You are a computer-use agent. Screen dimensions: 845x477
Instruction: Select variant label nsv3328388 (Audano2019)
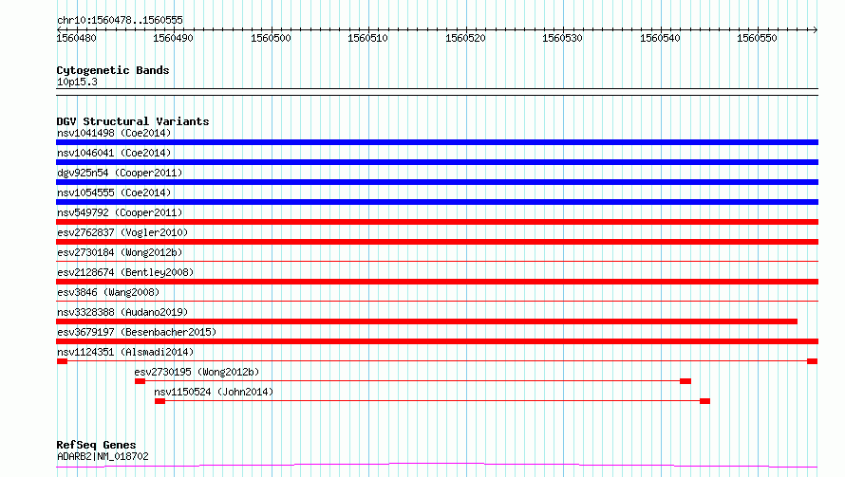click(x=122, y=312)
